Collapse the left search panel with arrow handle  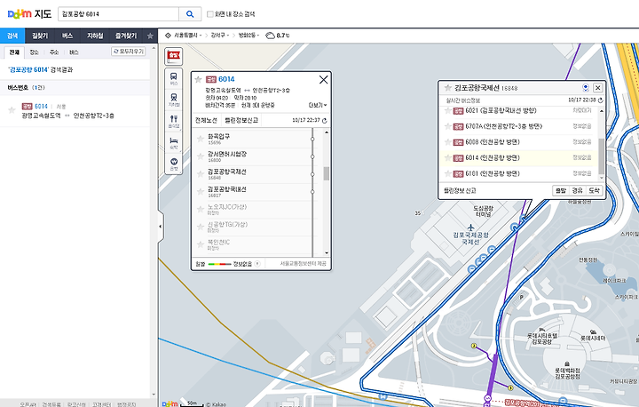160,226
